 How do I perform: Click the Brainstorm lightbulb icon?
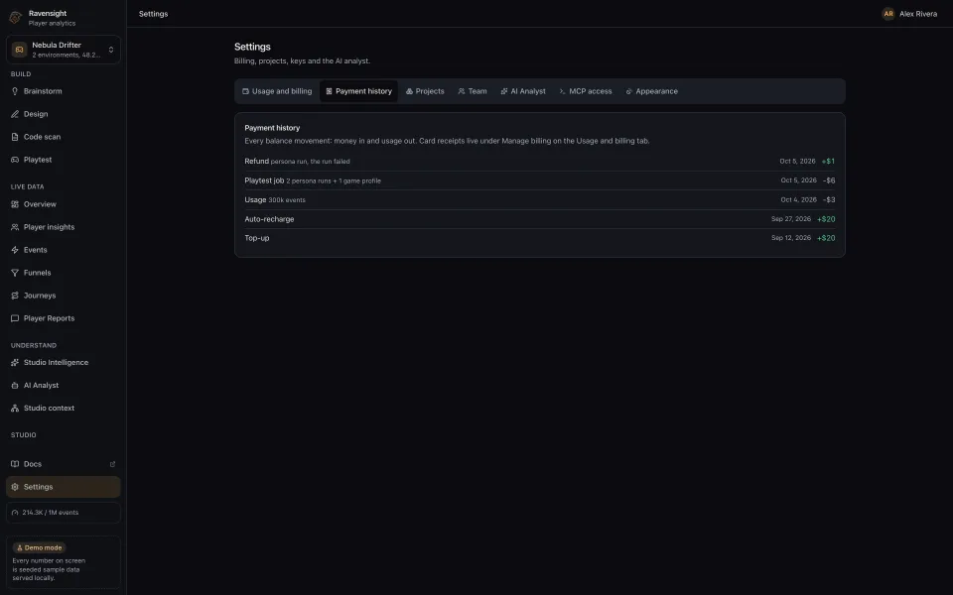coord(15,91)
